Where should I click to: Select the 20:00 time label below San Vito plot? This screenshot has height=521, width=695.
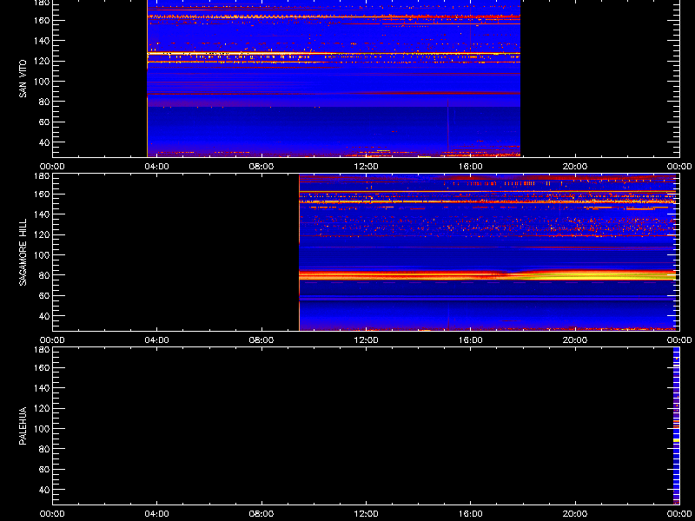pyautogui.click(x=575, y=167)
